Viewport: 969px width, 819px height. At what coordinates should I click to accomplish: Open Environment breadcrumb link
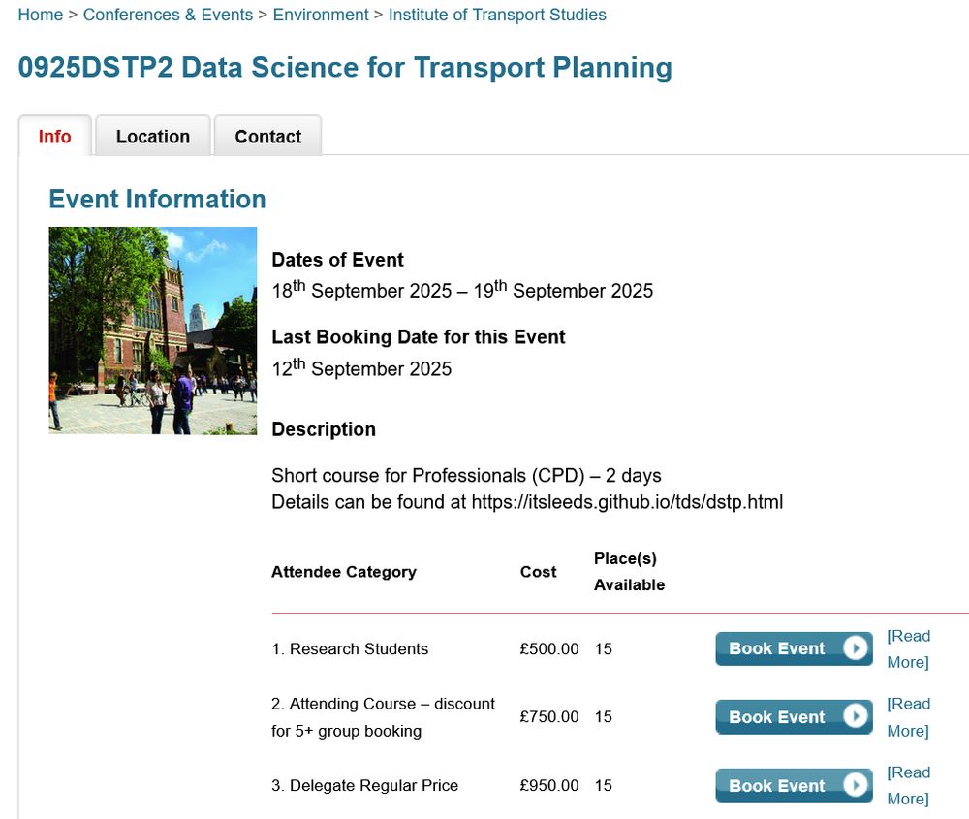click(x=321, y=15)
